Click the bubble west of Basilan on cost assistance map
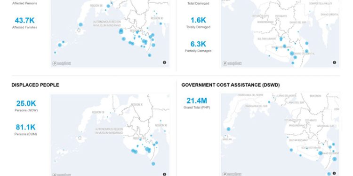The image size is (353, 176). [x=228, y=129]
